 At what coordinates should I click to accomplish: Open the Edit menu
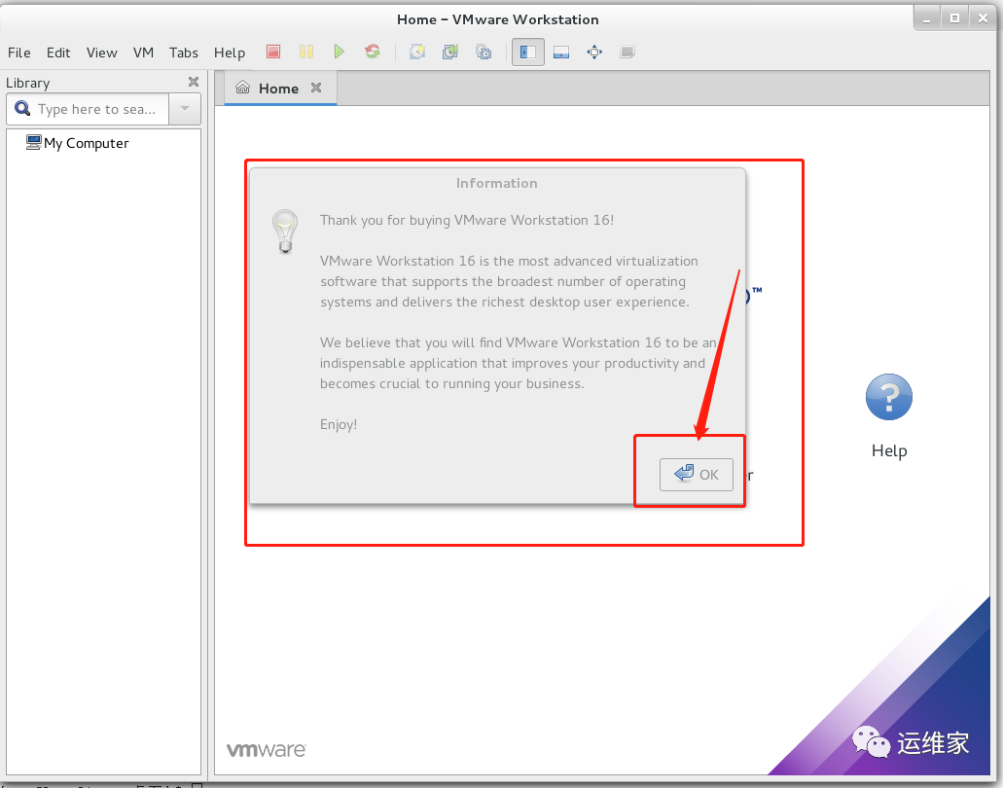[58, 53]
